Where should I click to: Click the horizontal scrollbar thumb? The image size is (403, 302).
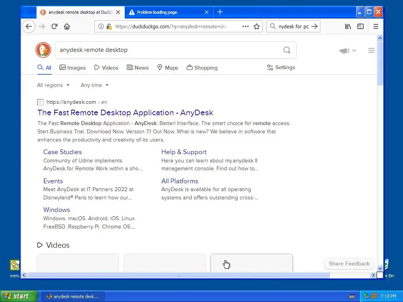pos(178,275)
